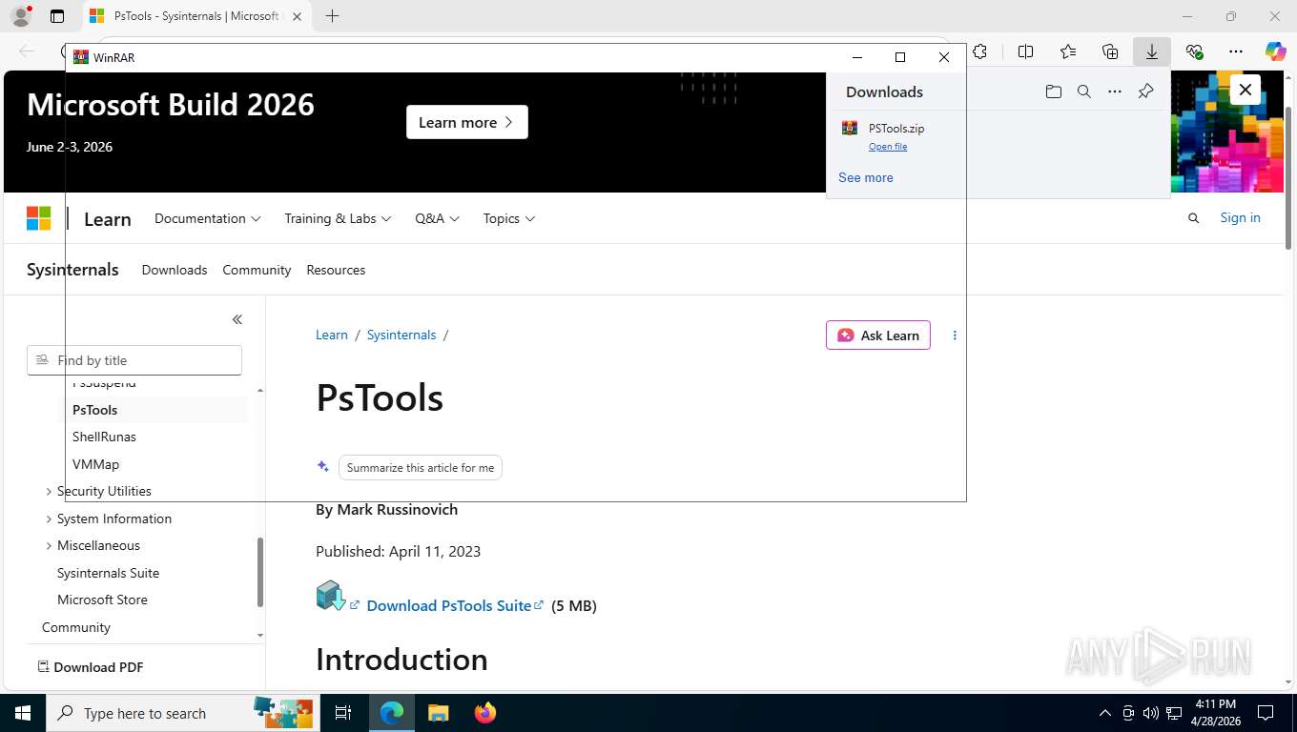
Task: Click Open file under PSTools.zip
Action: coord(888,146)
